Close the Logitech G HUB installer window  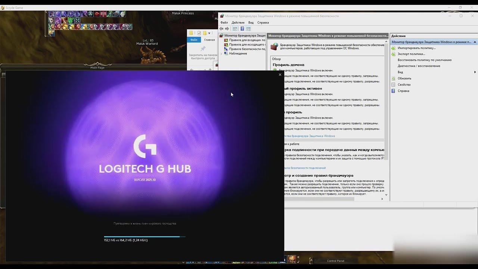(x=280, y=75)
